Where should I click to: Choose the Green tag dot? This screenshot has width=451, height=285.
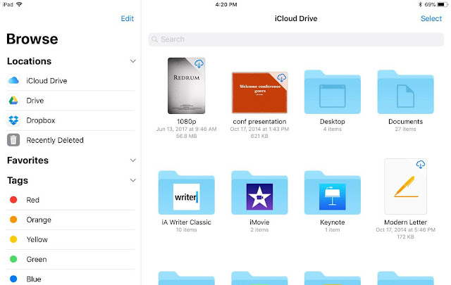point(13,259)
